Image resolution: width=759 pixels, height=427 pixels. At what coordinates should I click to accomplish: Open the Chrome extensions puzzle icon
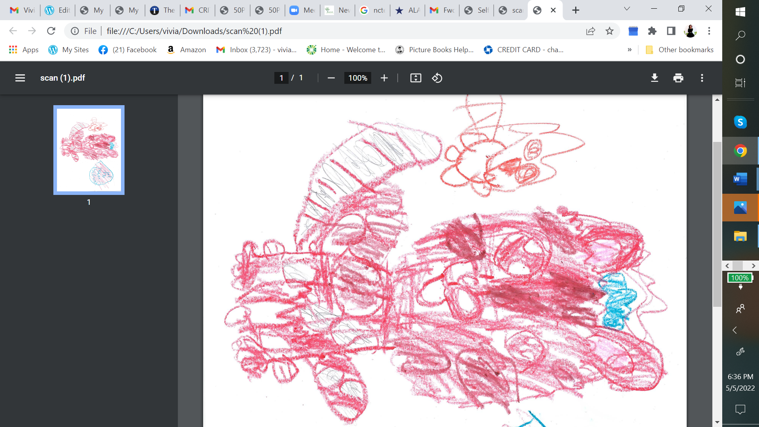652,31
